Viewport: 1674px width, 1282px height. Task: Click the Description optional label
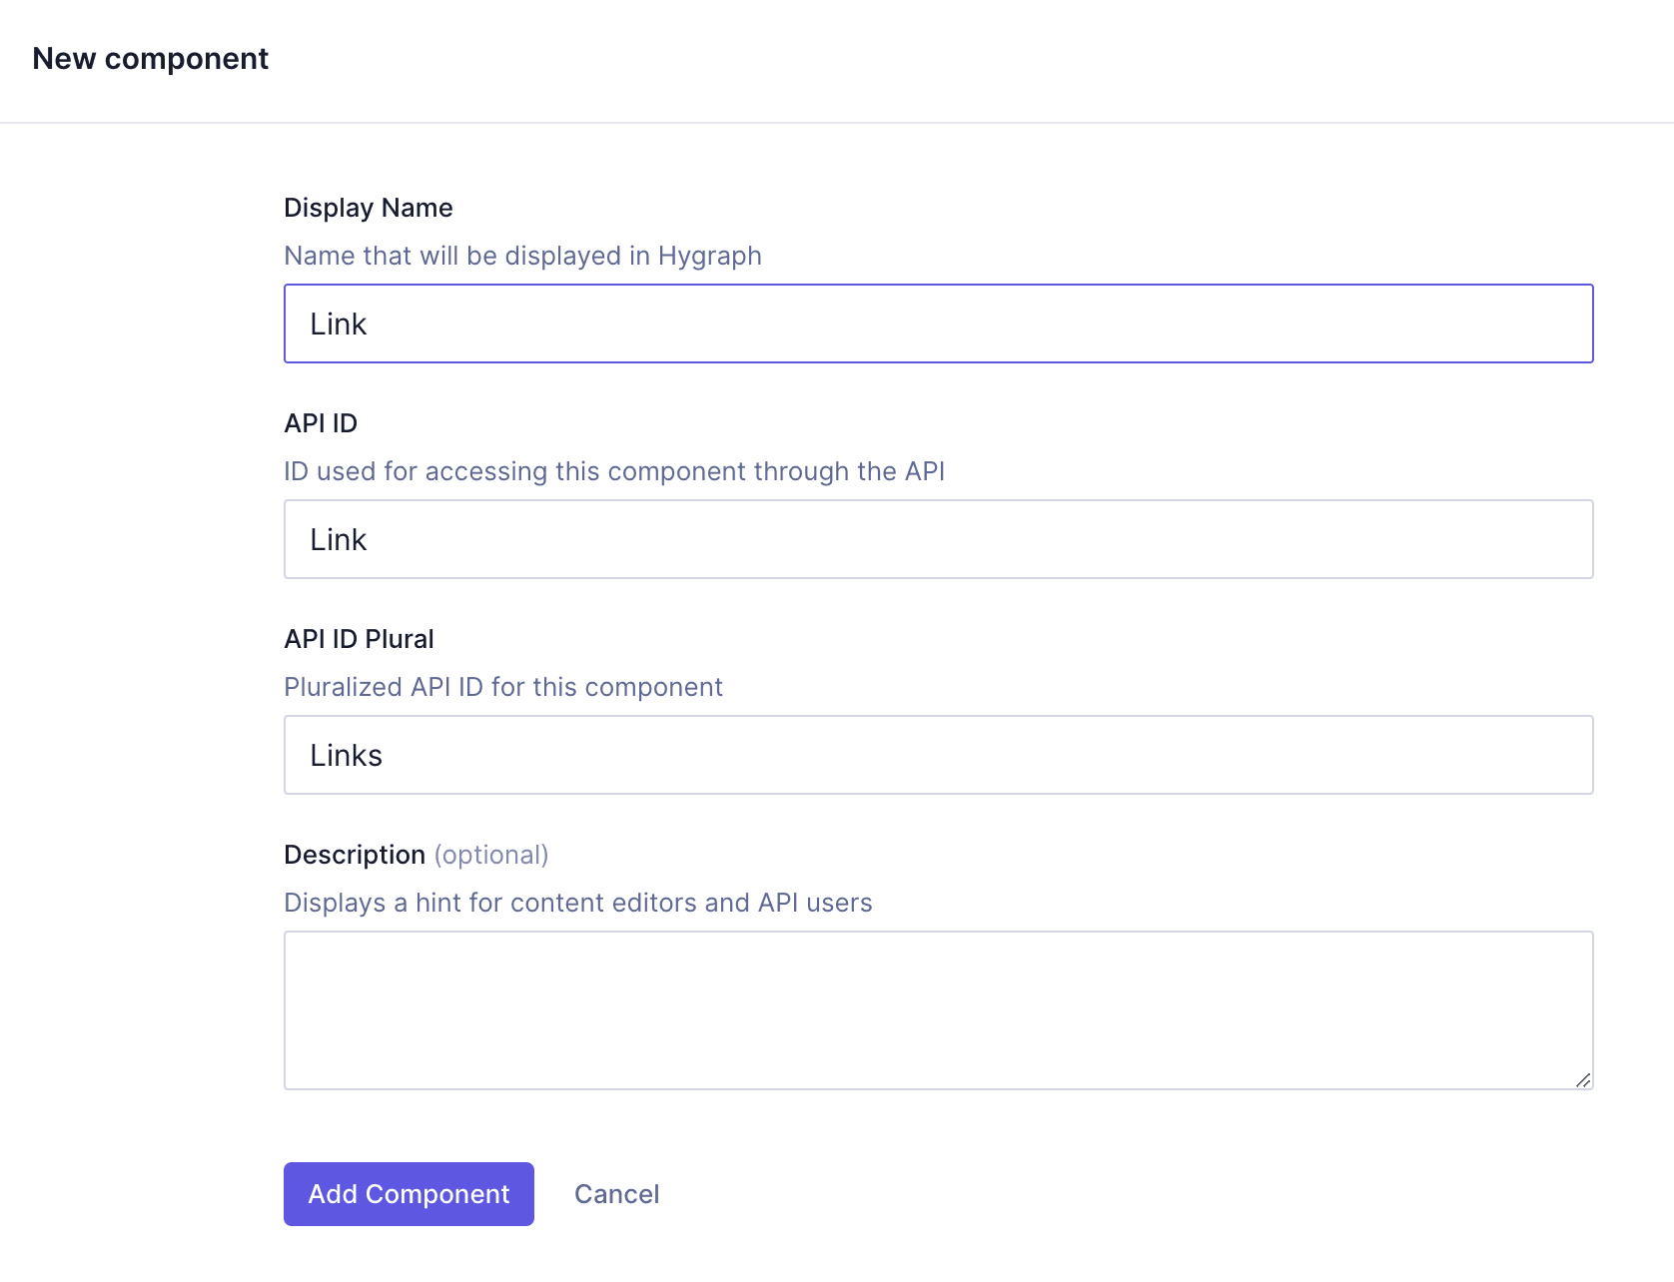(417, 855)
